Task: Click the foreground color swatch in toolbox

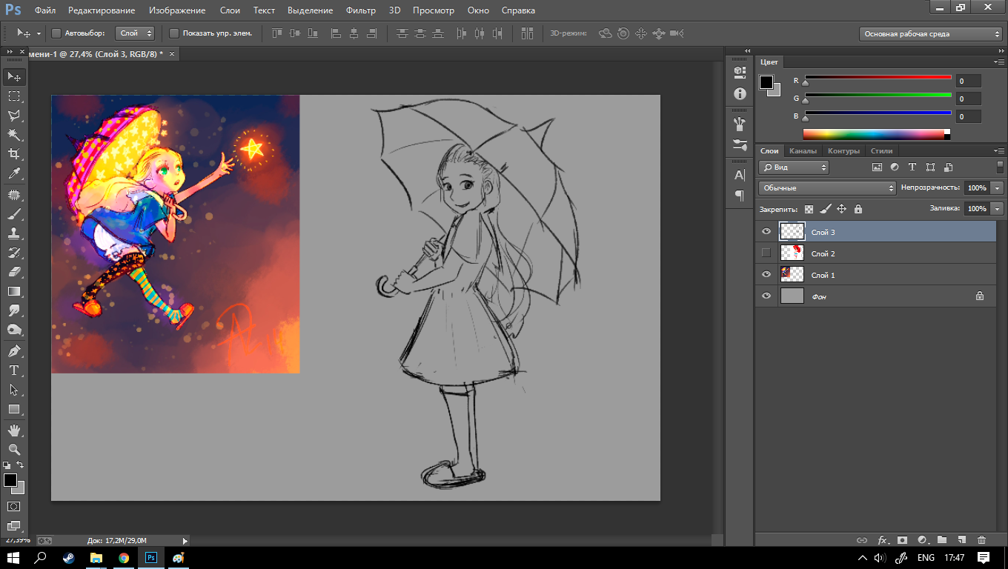Action: tap(10, 480)
